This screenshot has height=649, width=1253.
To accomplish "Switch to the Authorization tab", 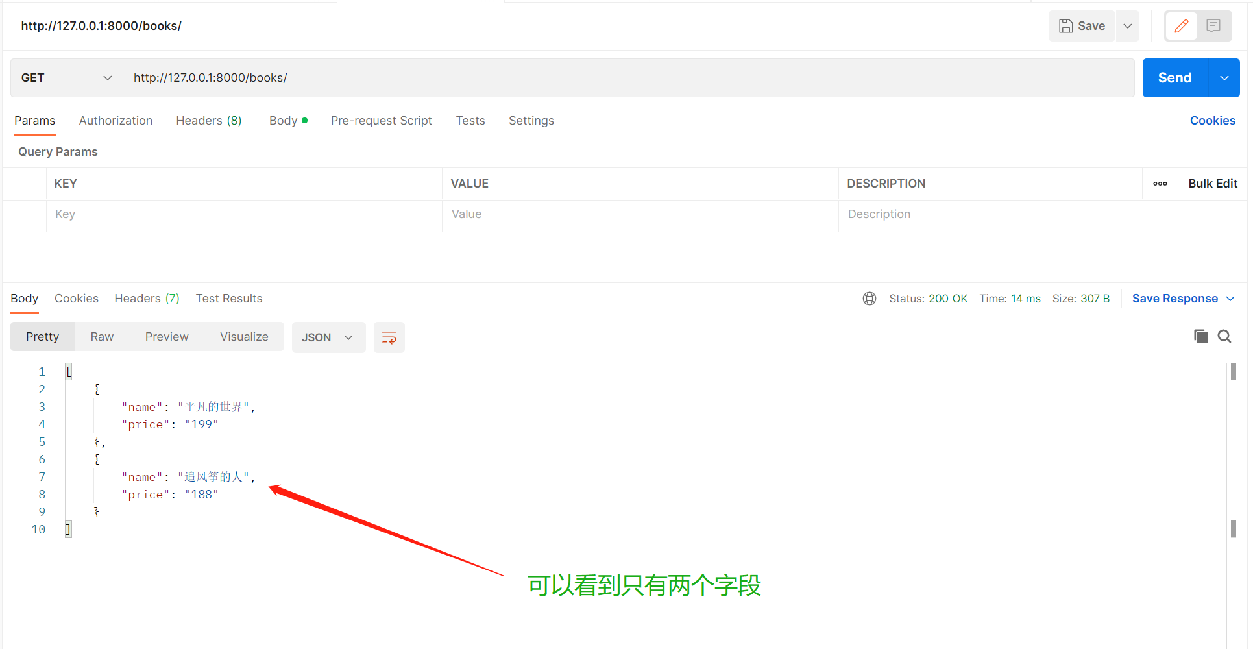I will [x=116, y=121].
